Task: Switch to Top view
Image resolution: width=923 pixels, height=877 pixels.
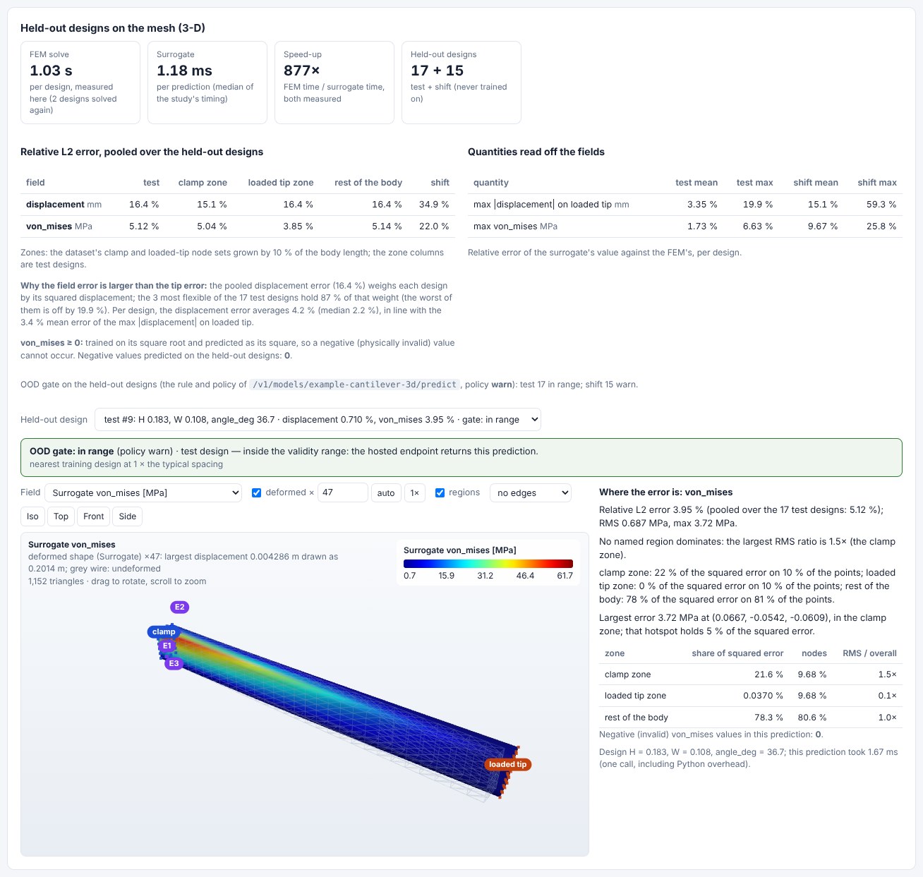Action: point(61,516)
